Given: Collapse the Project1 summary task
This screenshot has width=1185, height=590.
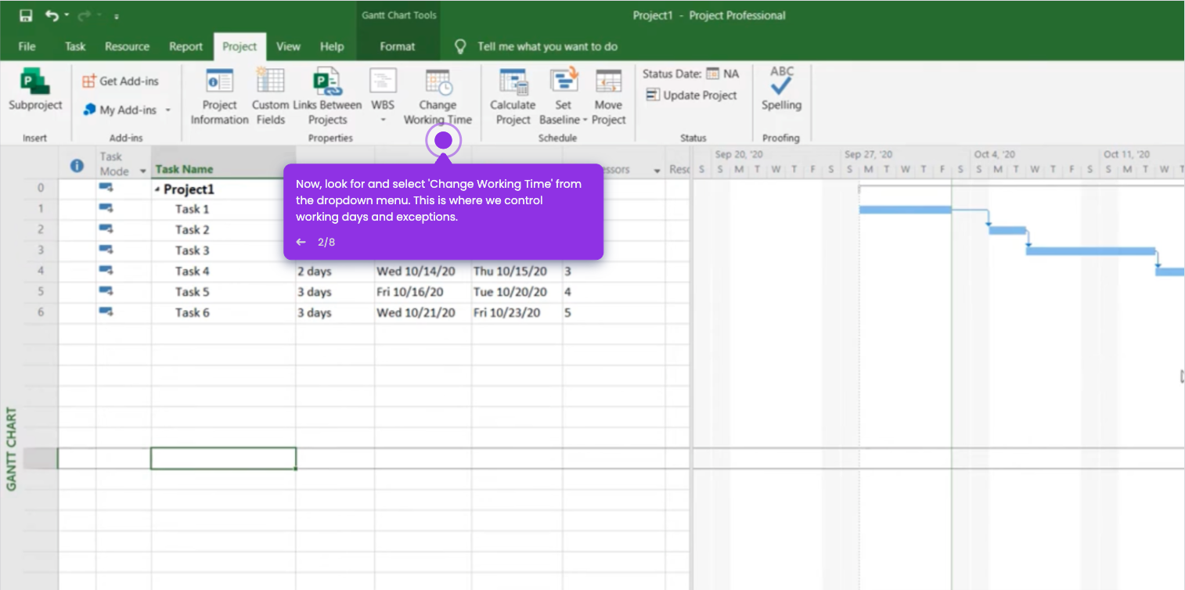Looking at the screenshot, I should click(158, 190).
